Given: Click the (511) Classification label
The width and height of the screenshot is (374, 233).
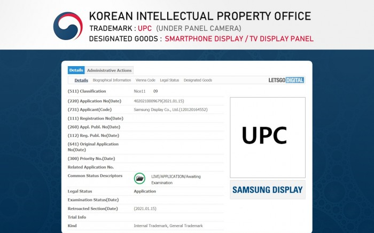Looking at the screenshot, I should click(87, 91).
